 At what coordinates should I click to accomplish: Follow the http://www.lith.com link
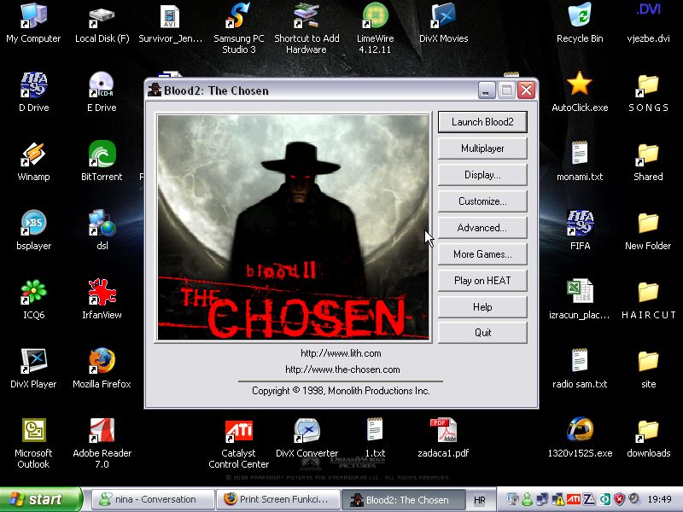[x=341, y=353]
